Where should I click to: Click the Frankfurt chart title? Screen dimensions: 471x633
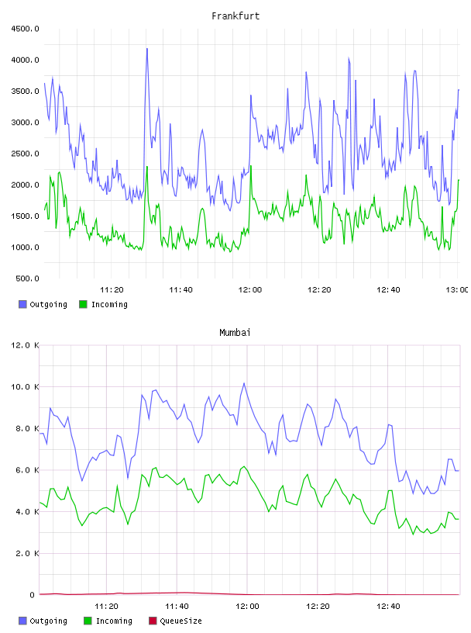coord(235,16)
